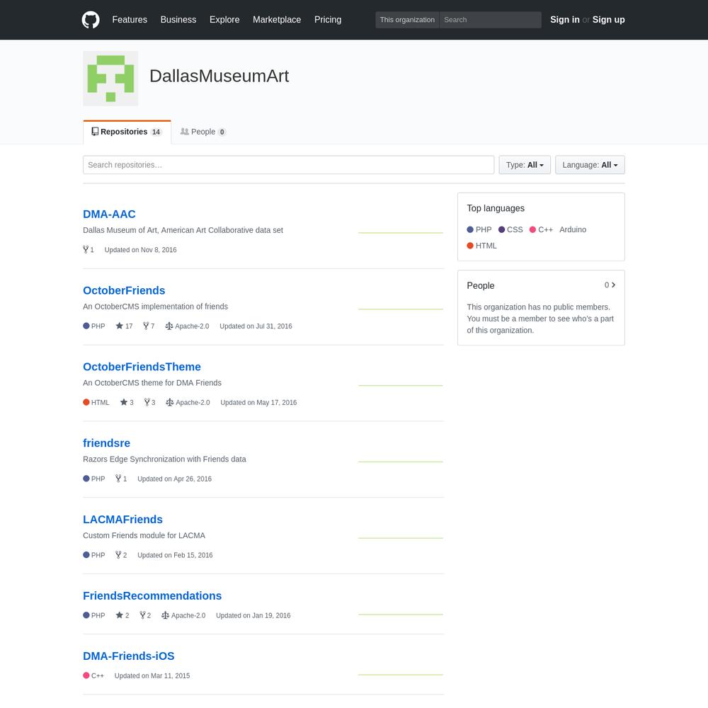Open the LACMAFriends repository

pos(122,519)
